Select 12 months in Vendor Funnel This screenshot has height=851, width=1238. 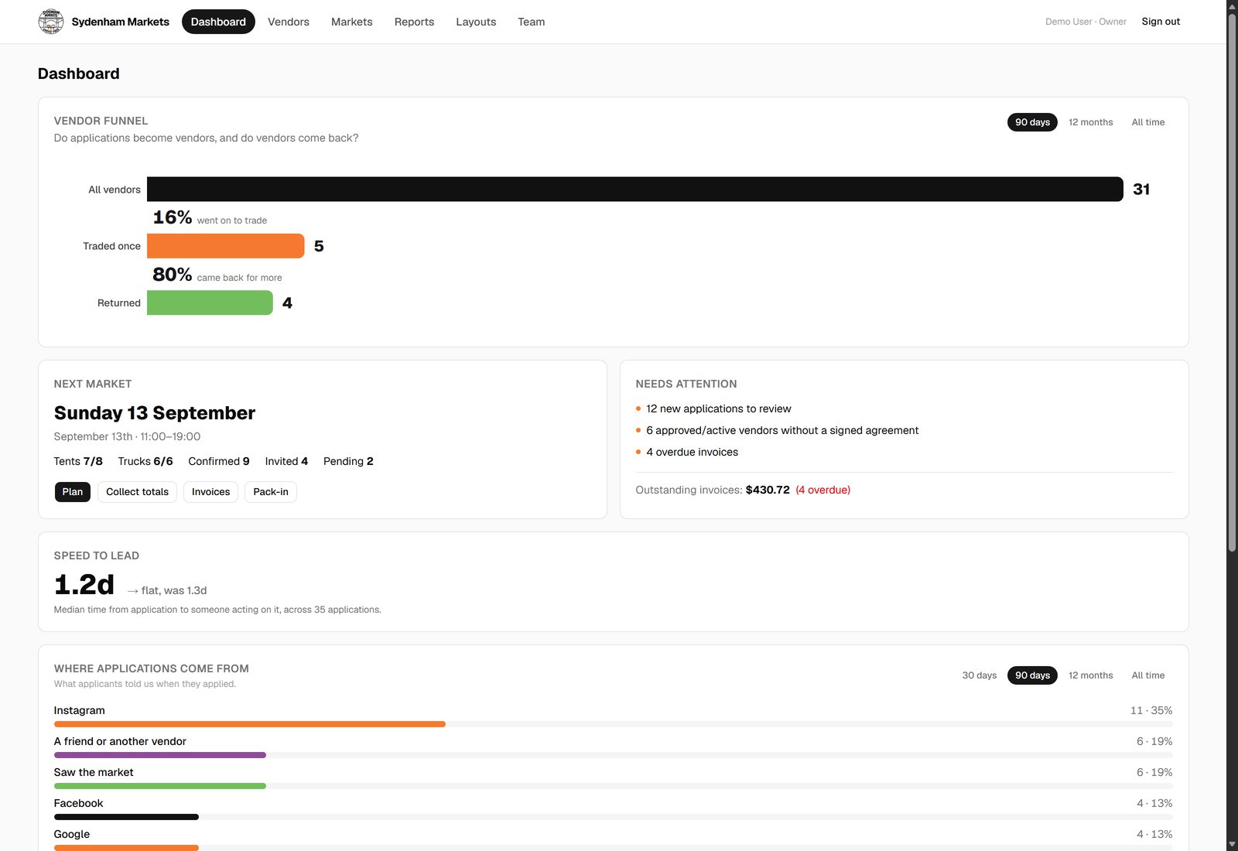click(x=1091, y=122)
